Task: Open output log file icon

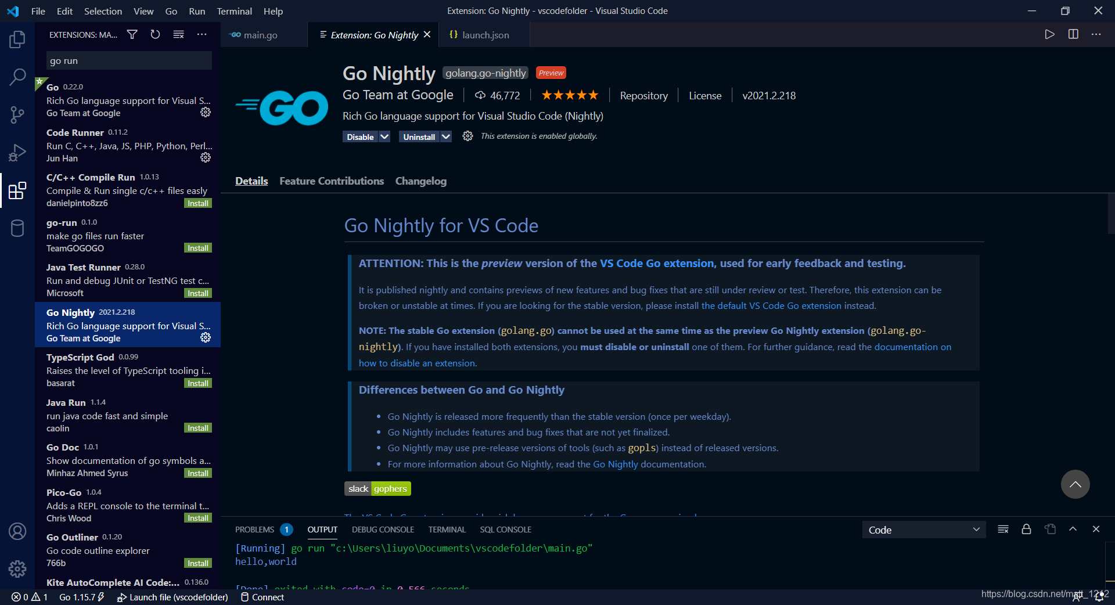Action: [x=1050, y=529]
